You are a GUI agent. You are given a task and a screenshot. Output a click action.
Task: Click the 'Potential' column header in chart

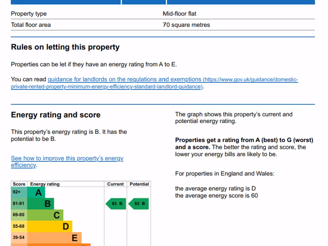coord(139,184)
